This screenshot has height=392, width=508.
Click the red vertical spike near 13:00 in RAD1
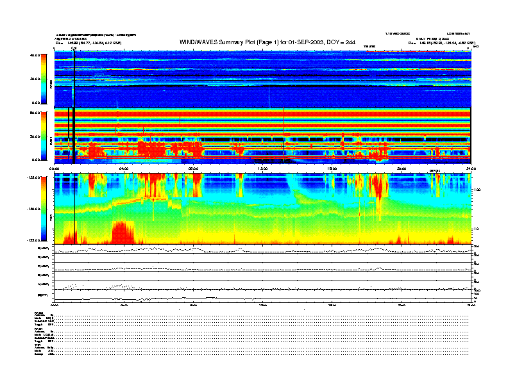[284, 136]
